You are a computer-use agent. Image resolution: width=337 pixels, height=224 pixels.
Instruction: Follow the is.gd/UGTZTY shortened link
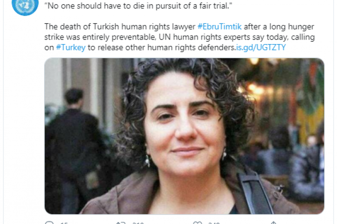coord(261,47)
